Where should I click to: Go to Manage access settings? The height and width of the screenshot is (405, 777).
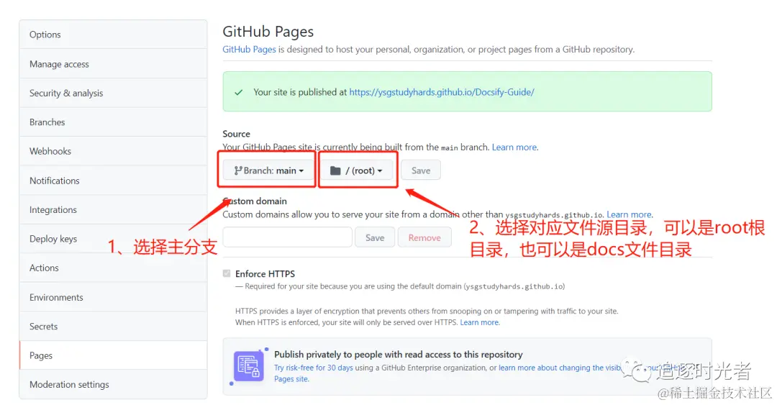tap(113, 64)
